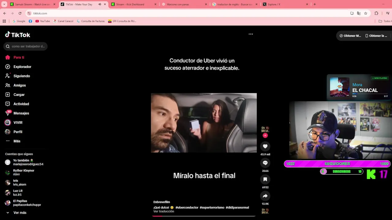Switch to Warzone con panas tab
The width and height of the screenshot is (392, 220).
(184, 4)
